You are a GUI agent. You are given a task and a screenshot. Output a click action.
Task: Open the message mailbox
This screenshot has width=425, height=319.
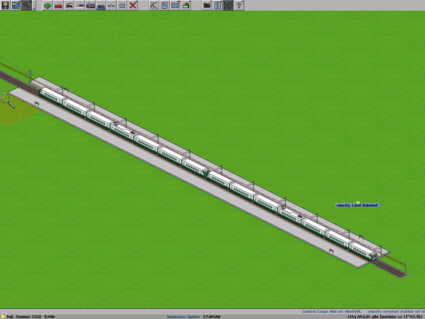(x=175, y=5)
